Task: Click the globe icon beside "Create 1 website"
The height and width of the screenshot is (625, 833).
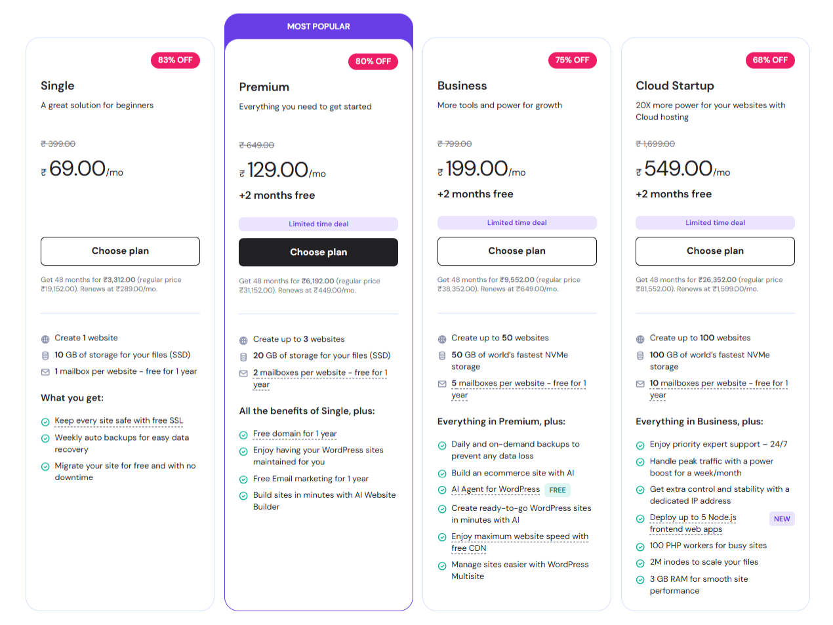Action: click(45, 339)
